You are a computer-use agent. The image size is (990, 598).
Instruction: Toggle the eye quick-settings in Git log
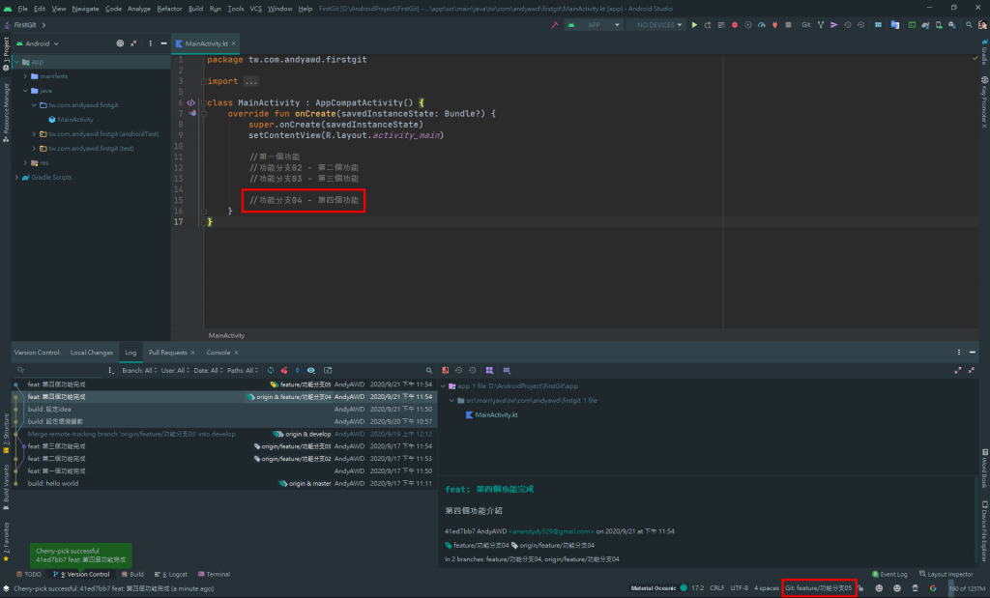311,370
